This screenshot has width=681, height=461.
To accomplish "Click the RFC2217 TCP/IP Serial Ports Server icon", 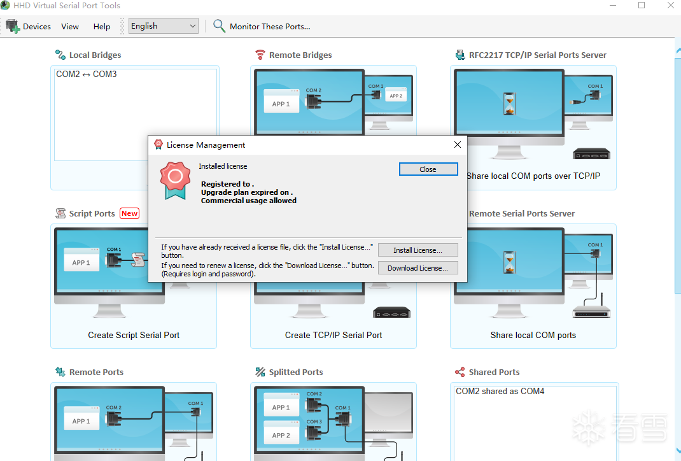I will pyautogui.click(x=460, y=55).
